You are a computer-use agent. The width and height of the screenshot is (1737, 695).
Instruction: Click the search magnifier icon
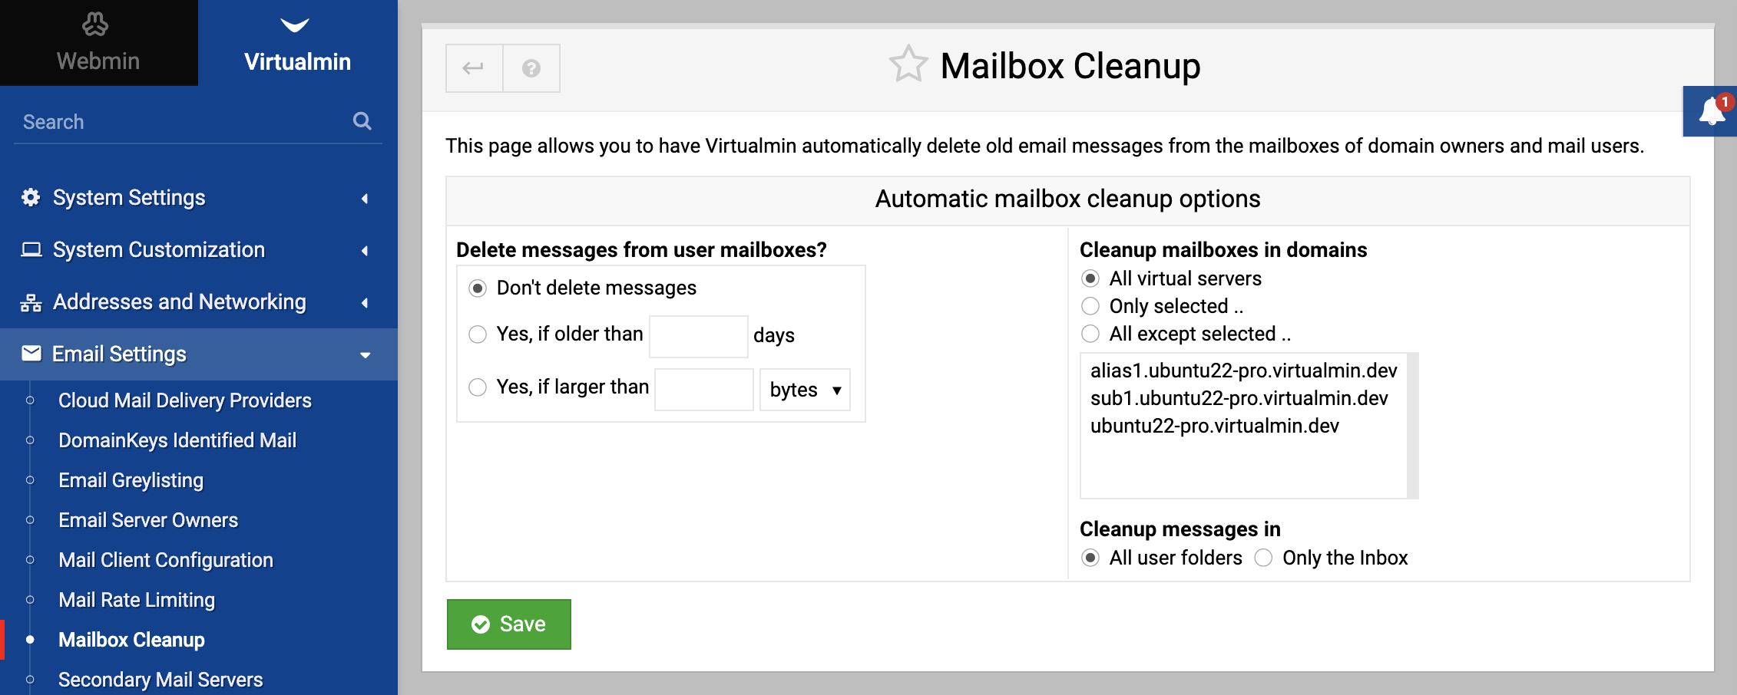click(362, 121)
